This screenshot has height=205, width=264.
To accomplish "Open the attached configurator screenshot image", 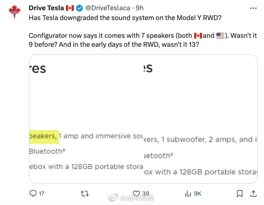I will pyautogui.click(x=143, y=119).
